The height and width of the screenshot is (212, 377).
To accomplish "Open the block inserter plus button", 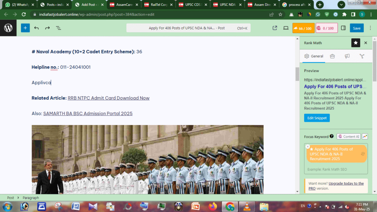I will pos(25,28).
